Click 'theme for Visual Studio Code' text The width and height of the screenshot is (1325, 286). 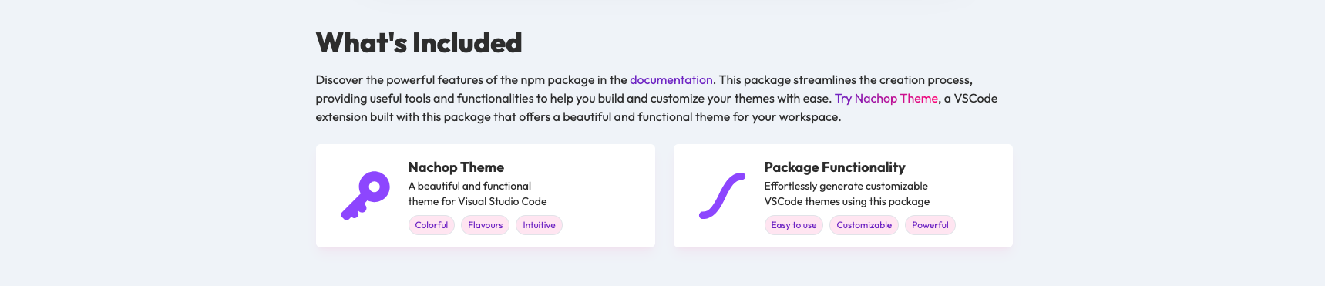[477, 201]
